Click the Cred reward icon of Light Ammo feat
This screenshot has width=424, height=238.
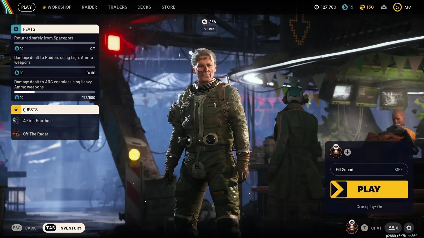point(17,73)
